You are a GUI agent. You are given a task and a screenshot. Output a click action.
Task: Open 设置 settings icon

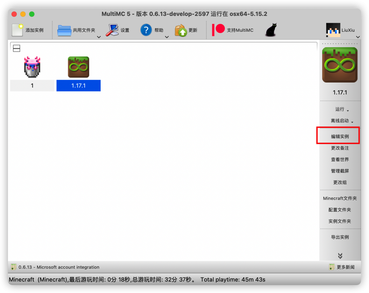click(x=112, y=30)
